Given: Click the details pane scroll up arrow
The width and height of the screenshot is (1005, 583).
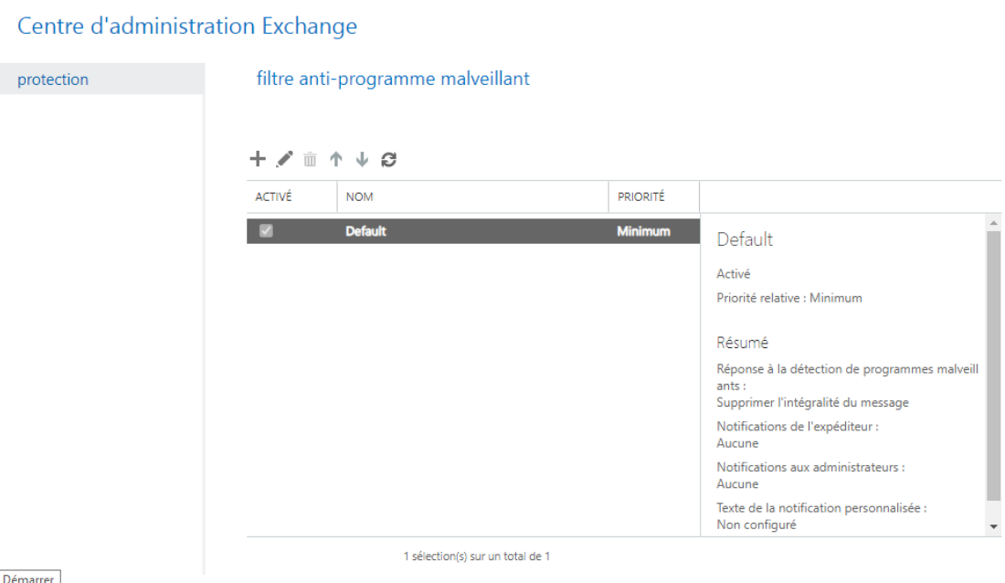Looking at the screenshot, I should [993, 223].
